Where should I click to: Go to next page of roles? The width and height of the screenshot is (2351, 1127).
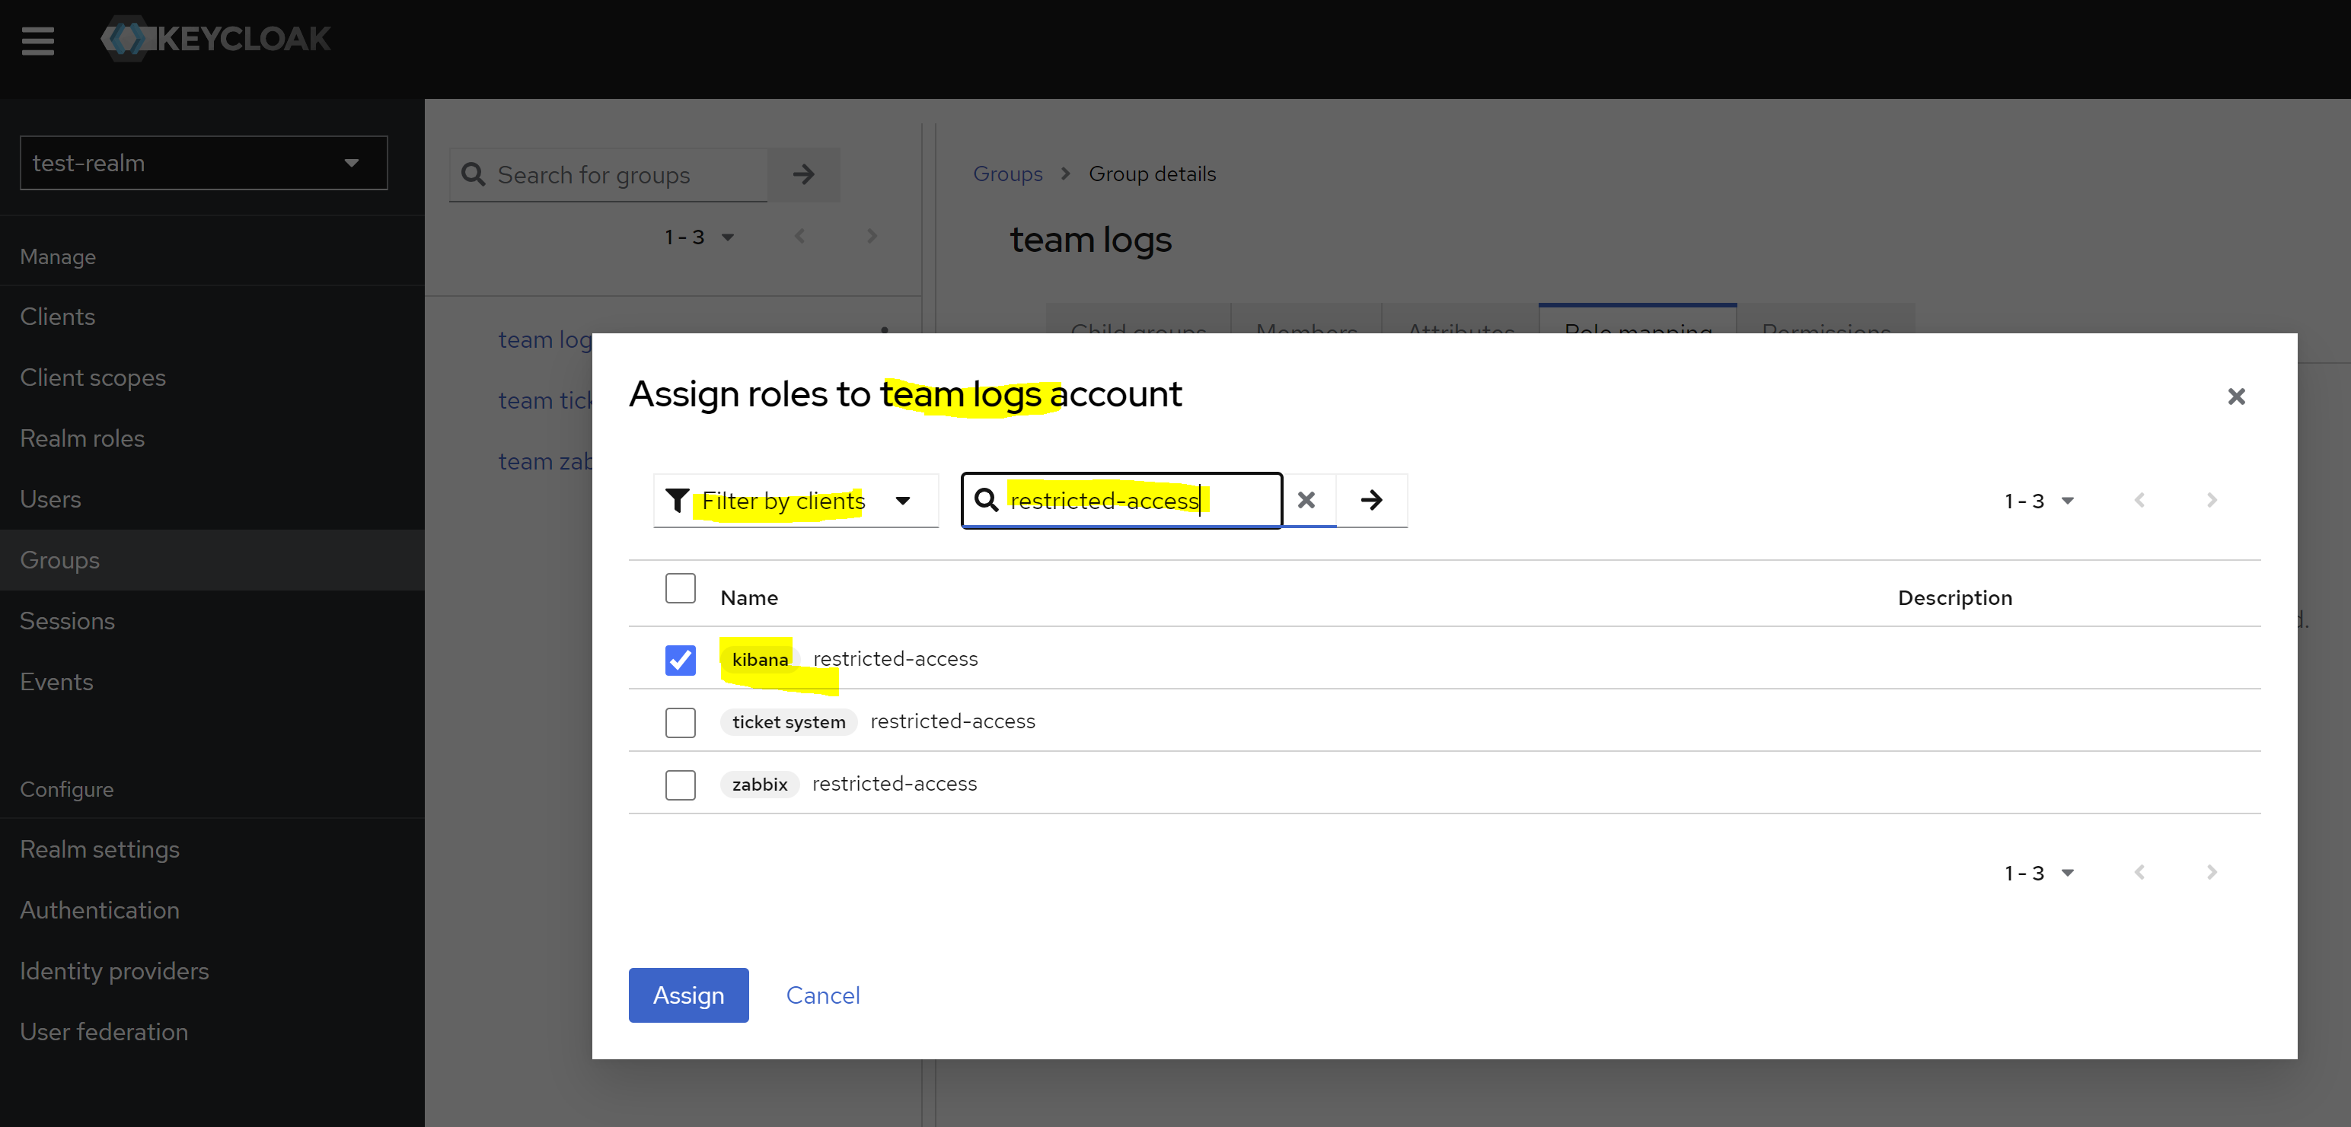tap(2212, 500)
